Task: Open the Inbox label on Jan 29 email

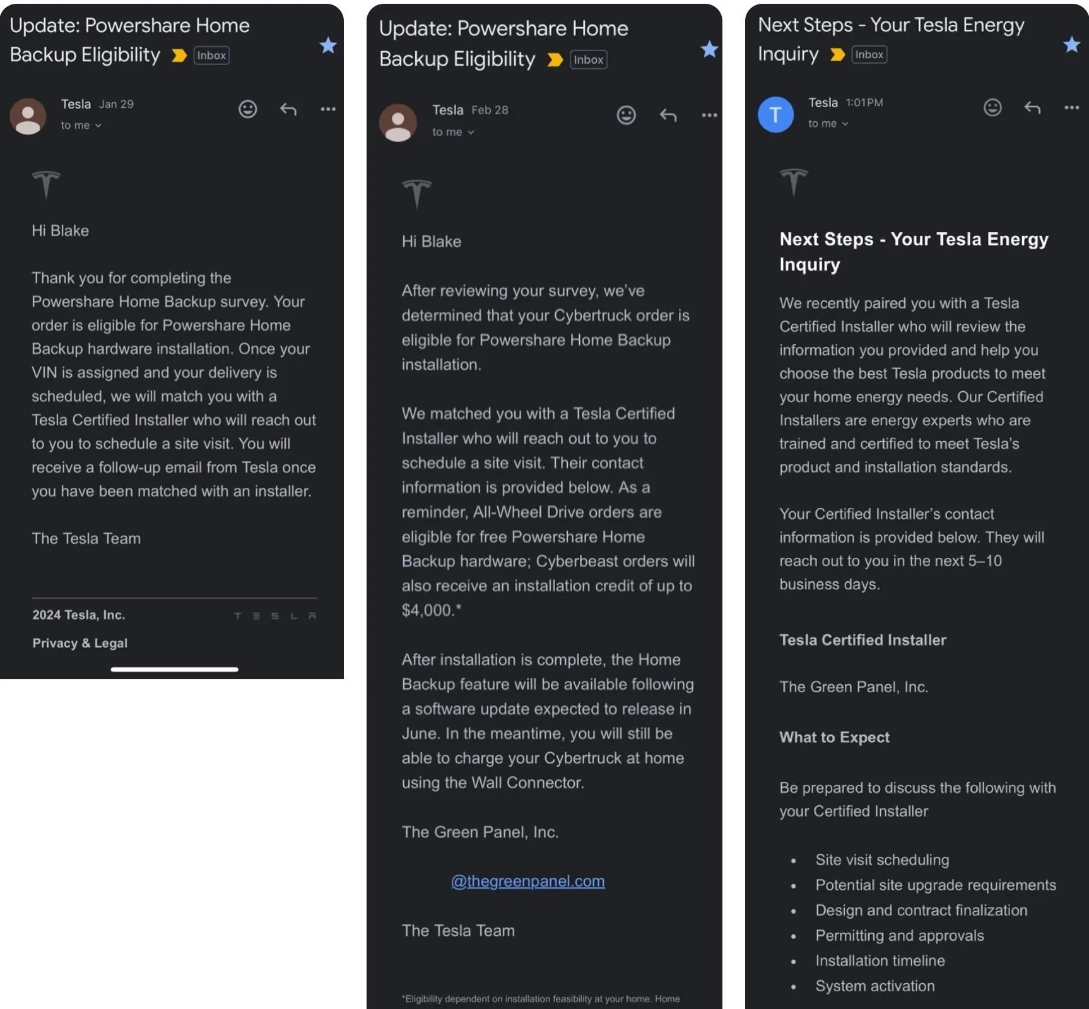Action: (x=211, y=56)
